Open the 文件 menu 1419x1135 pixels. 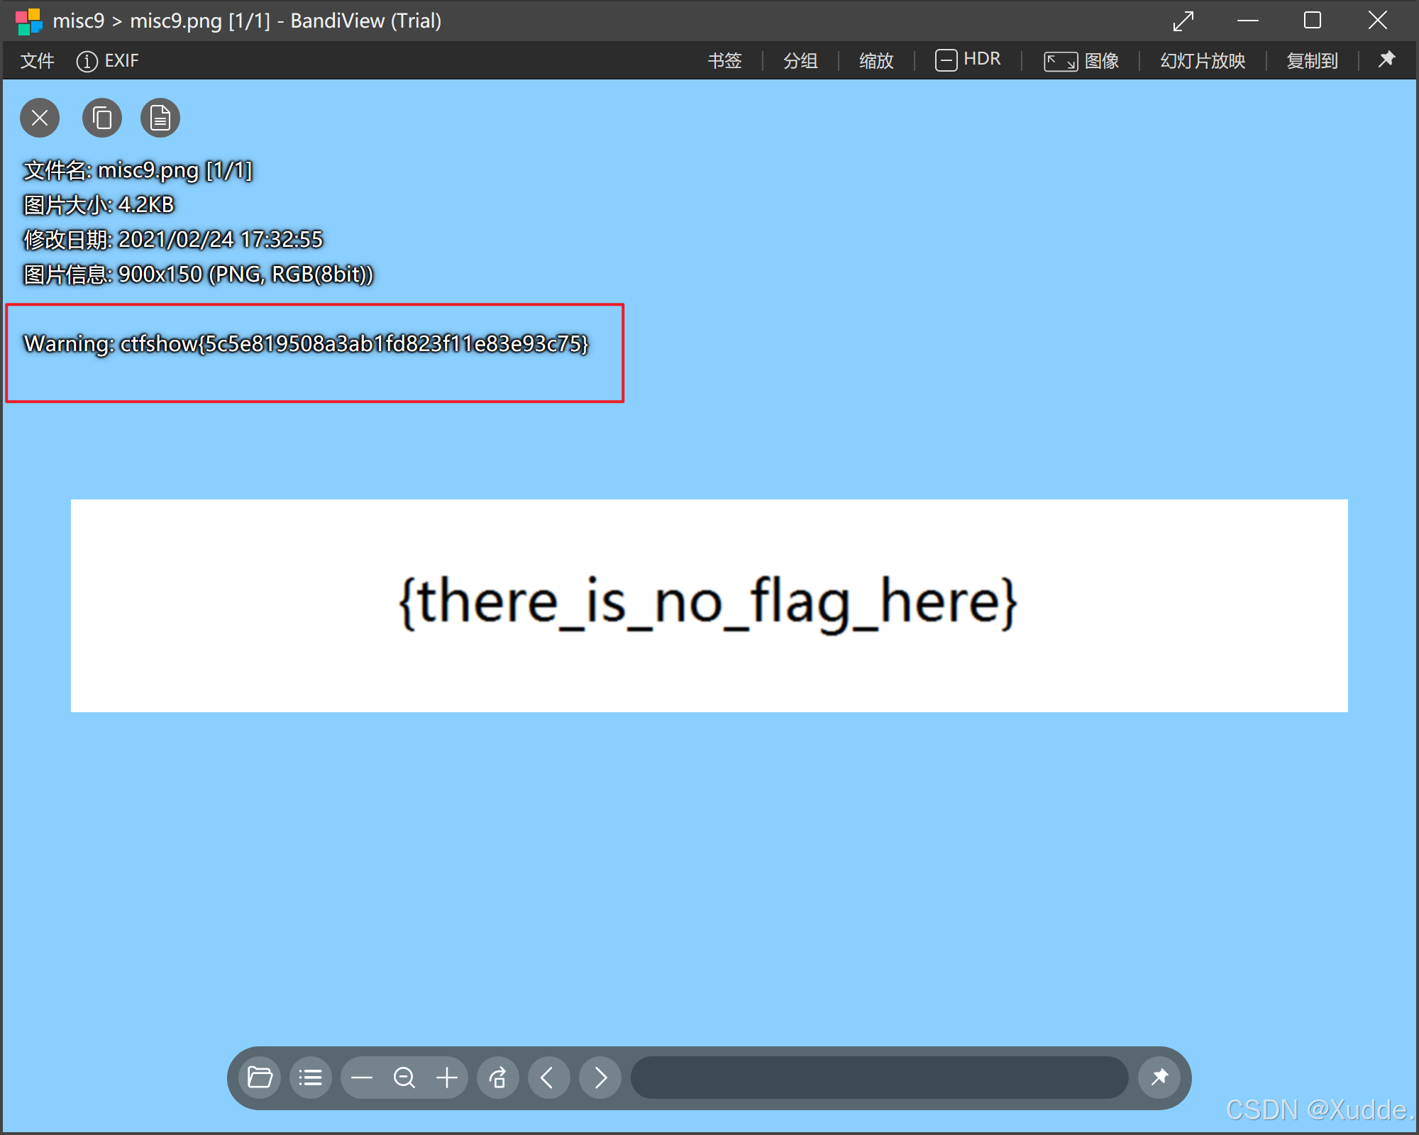(37, 61)
